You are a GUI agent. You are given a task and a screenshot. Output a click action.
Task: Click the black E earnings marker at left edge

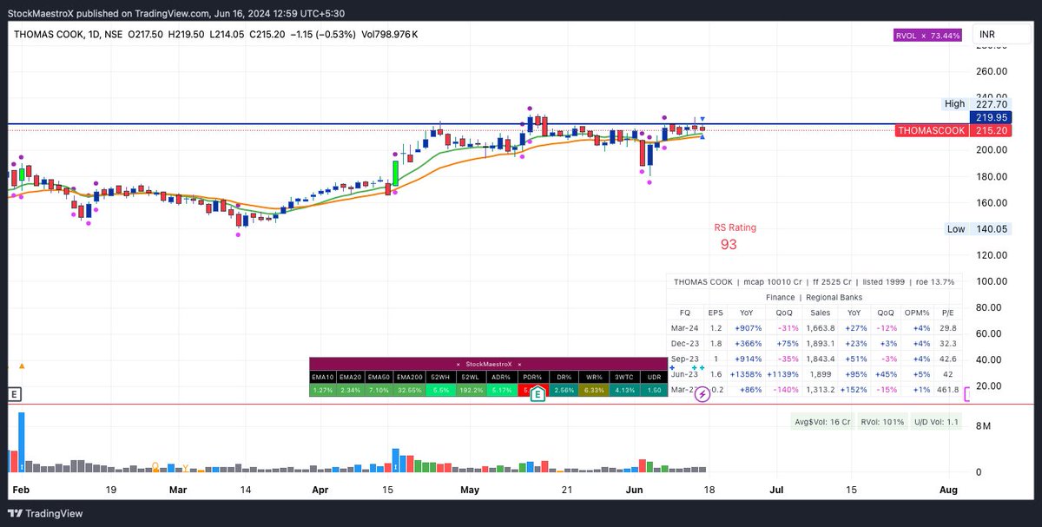[13, 394]
